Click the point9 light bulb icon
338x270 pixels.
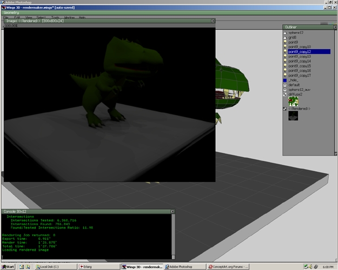coord(285,42)
